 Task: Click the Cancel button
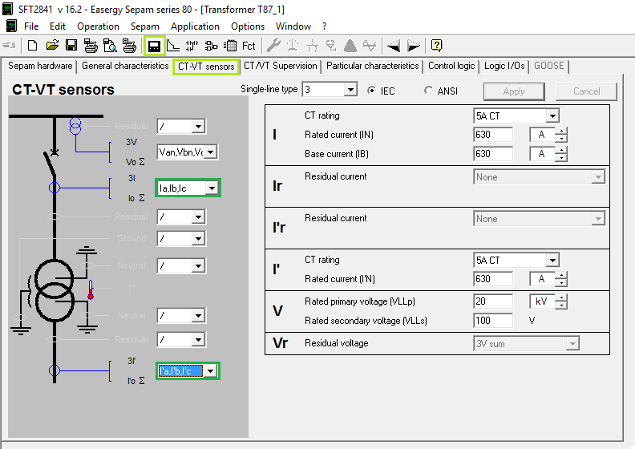click(x=586, y=91)
